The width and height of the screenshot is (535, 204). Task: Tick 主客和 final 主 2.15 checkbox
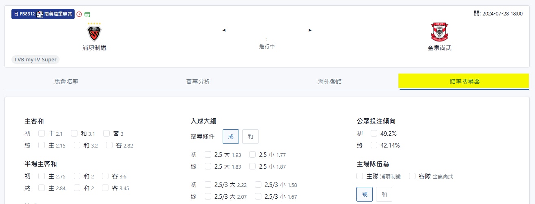pyautogui.click(x=42, y=145)
